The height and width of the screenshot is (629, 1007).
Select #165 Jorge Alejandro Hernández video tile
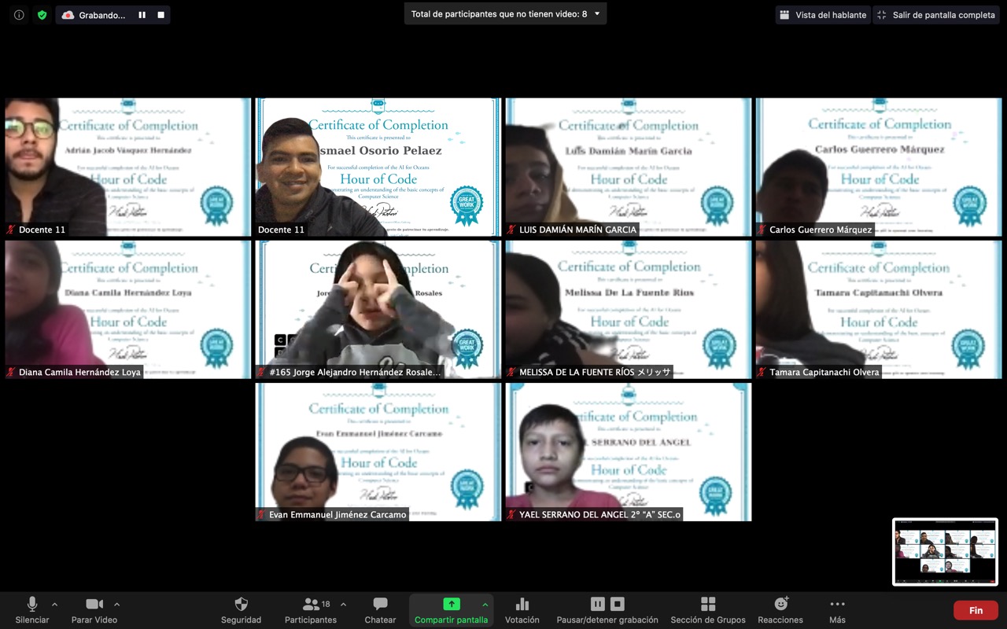[378, 309]
